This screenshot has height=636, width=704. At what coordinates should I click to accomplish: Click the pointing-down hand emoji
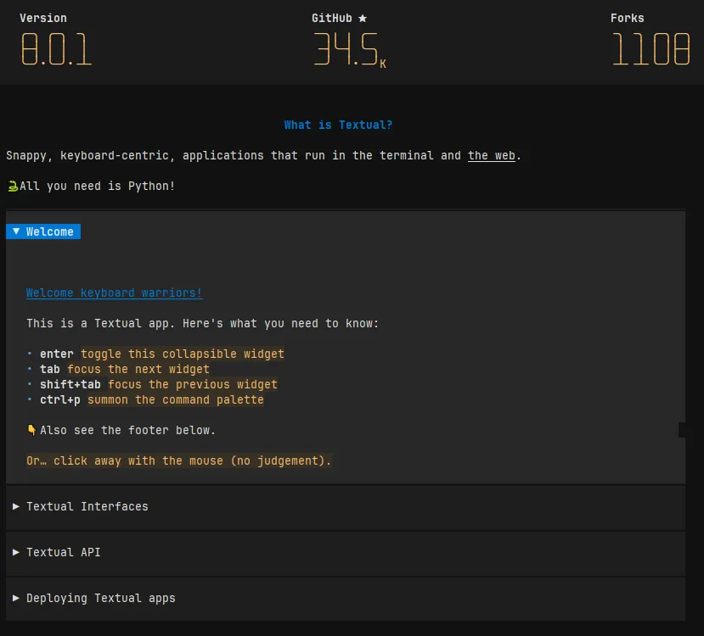coord(31,430)
